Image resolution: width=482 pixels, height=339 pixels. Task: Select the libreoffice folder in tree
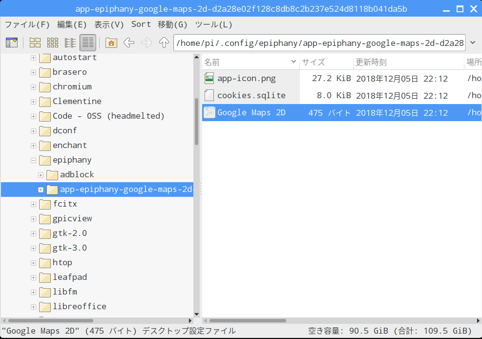coord(80,306)
